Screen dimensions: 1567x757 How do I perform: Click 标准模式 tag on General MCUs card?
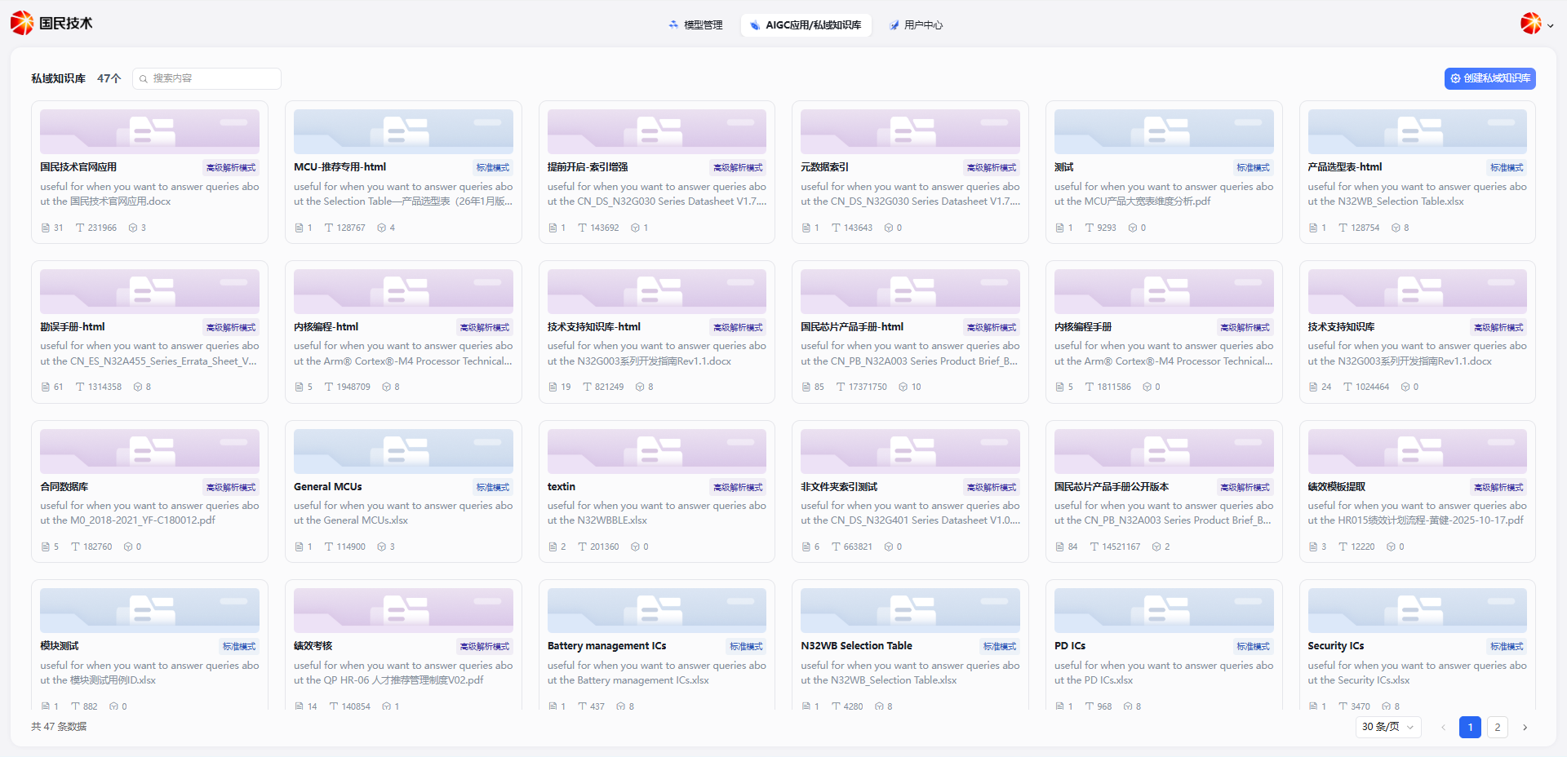click(x=493, y=488)
